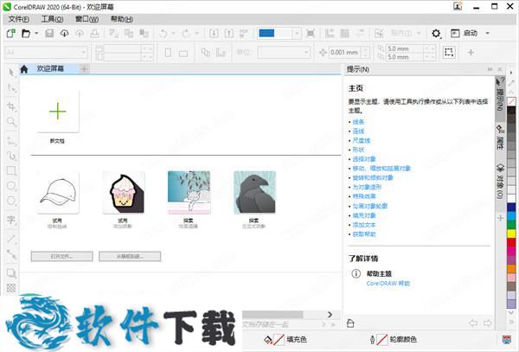This screenshot has height=352, width=519.
Task: Select the Crop tool
Action: click(11, 106)
